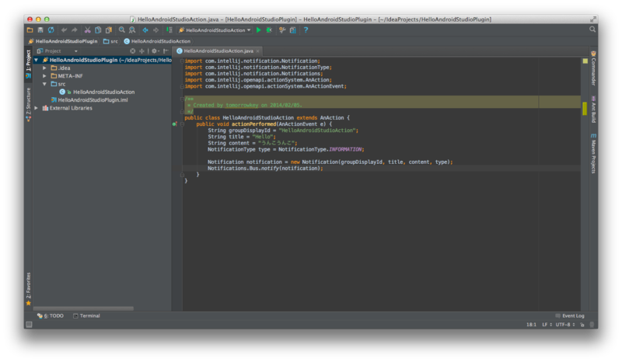Open Settings via the wrench icon
Image resolution: width=622 pixels, height=362 pixels.
point(282,30)
